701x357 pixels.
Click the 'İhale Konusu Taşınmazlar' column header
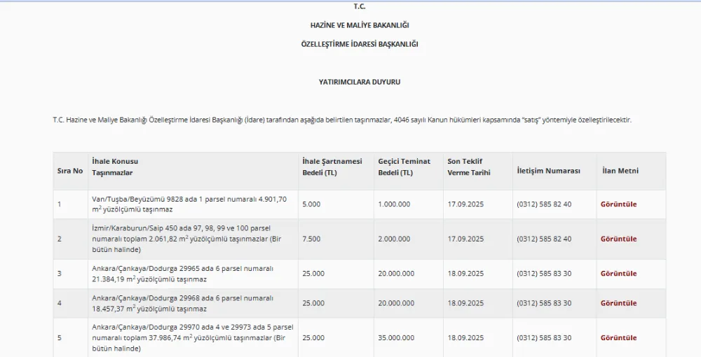(115, 167)
